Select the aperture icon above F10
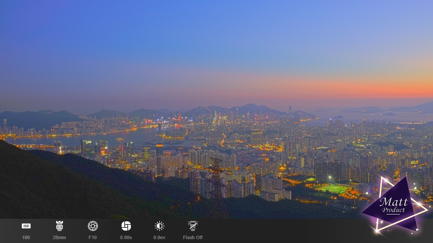Viewport: 433px width, 243px height. point(93,226)
